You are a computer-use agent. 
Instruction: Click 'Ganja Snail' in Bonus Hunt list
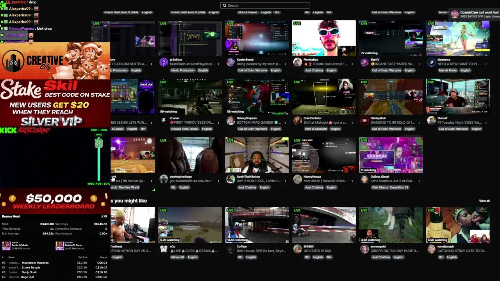30,272
